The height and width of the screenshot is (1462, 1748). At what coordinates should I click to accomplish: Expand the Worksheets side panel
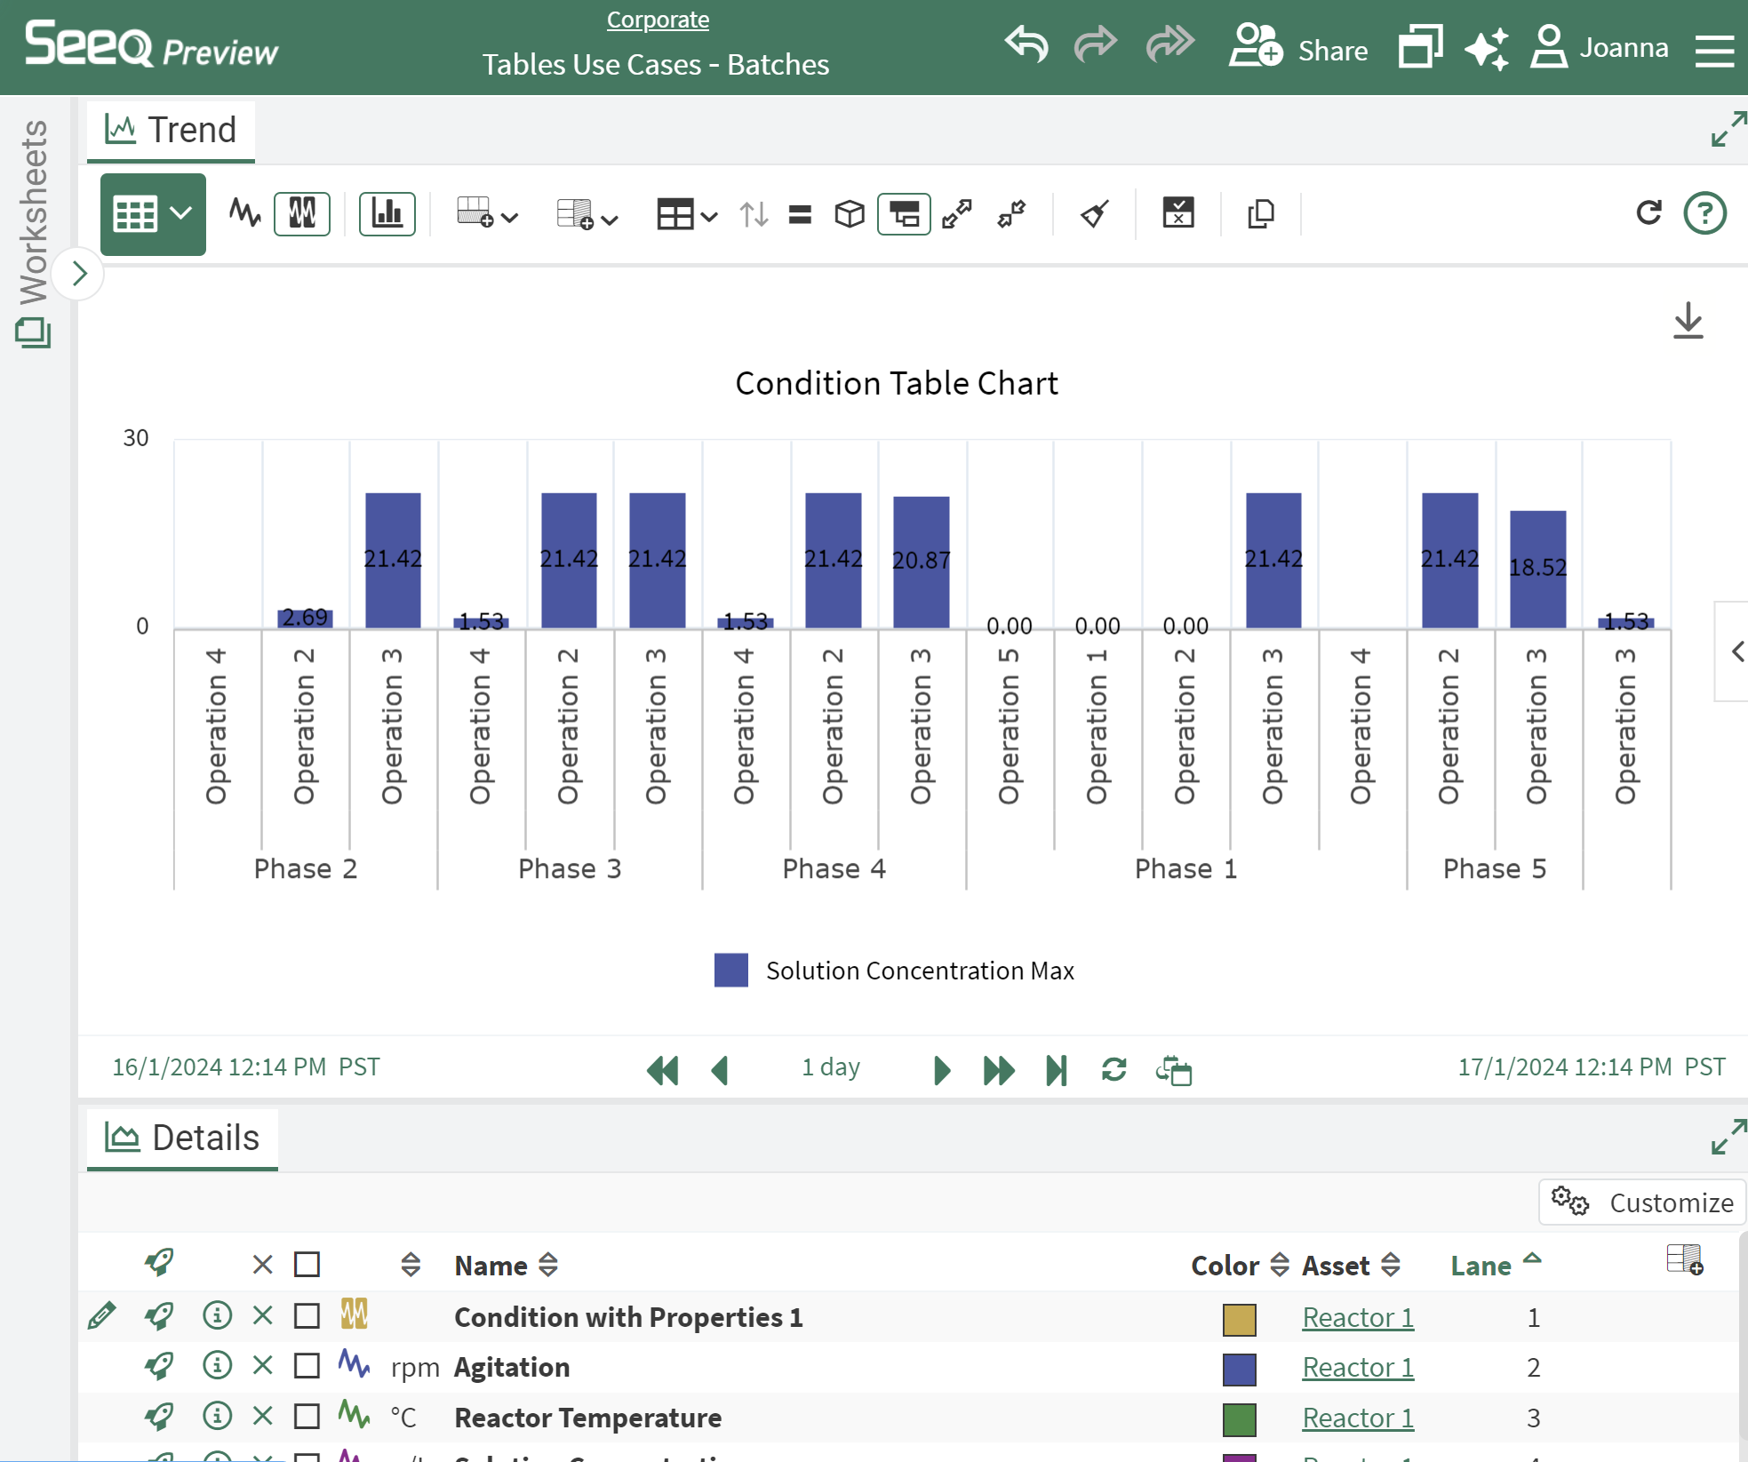click(78, 274)
